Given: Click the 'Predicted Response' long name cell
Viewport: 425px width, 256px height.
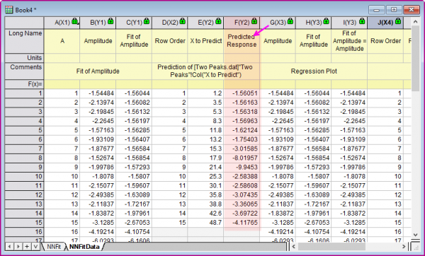Looking at the screenshot, I should point(242,41).
